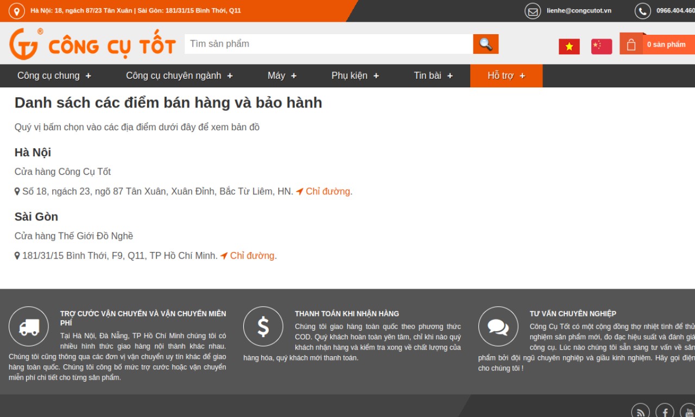Click the THANH TOÁN KHI NHẬN HÀNG heading
Viewport: 695px width, 417px height.
(347, 314)
